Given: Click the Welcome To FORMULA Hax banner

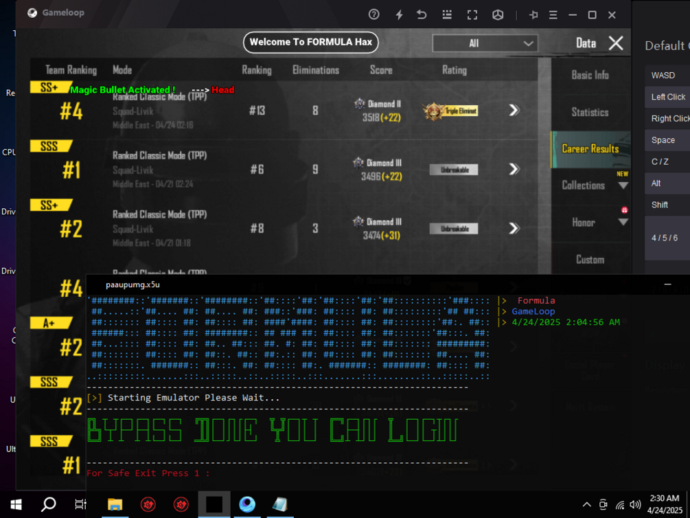Looking at the screenshot, I should [311, 43].
